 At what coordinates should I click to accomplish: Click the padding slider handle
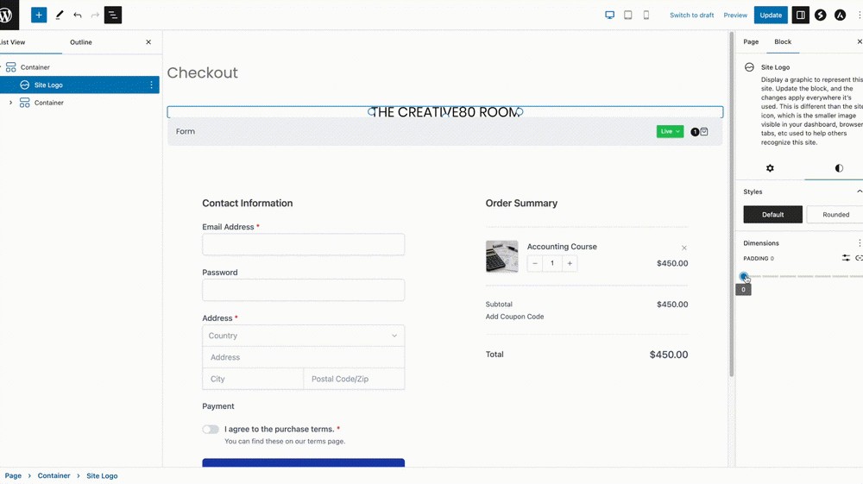pyautogui.click(x=744, y=277)
